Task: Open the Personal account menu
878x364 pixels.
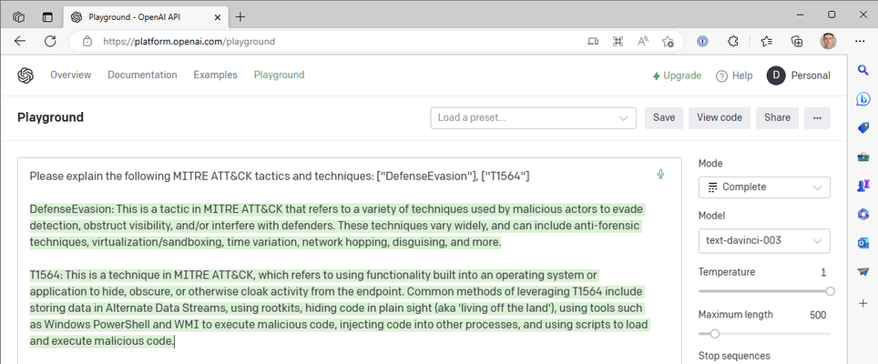Action: [799, 76]
